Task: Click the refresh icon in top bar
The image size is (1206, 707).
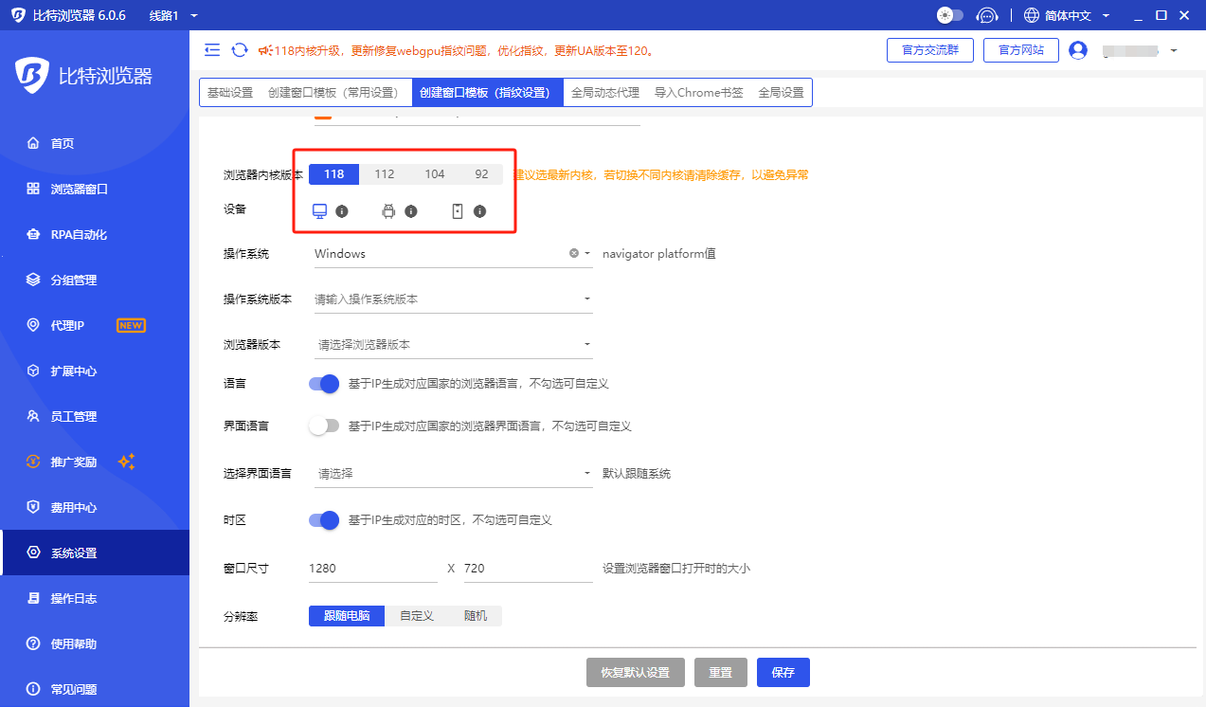Action: [x=240, y=50]
